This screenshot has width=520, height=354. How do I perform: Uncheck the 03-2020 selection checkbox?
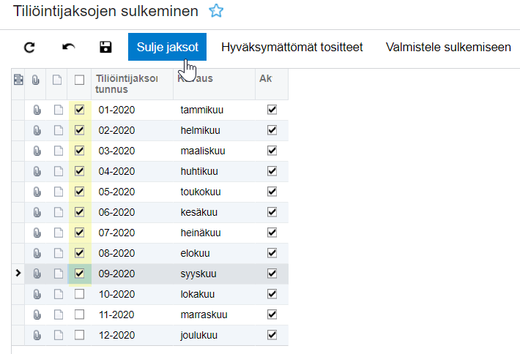80,151
